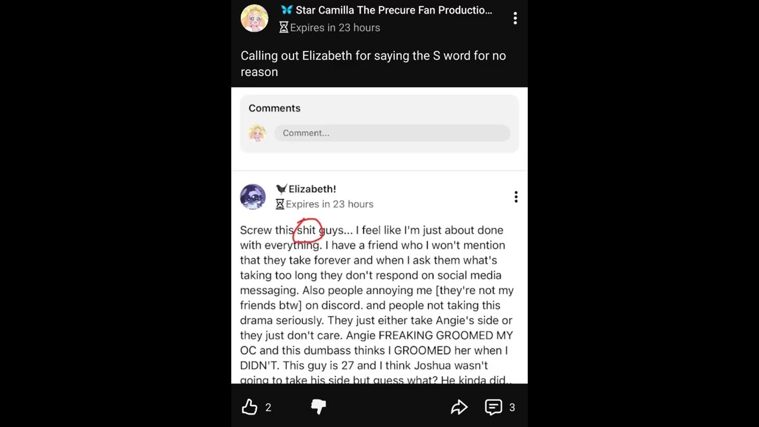
Task: Click the thumbs up like icon
Action: coord(250,407)
